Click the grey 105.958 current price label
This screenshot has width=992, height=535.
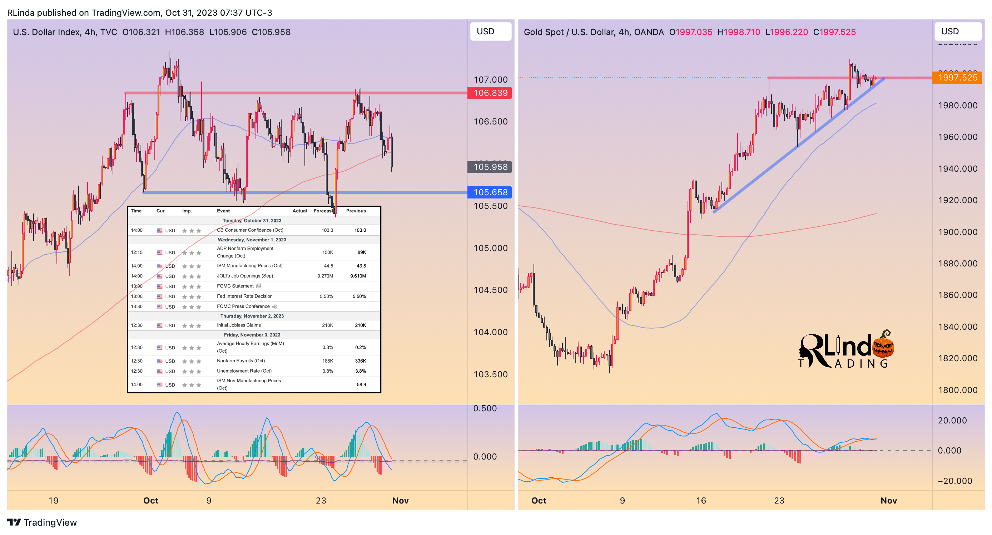[490, 167]
